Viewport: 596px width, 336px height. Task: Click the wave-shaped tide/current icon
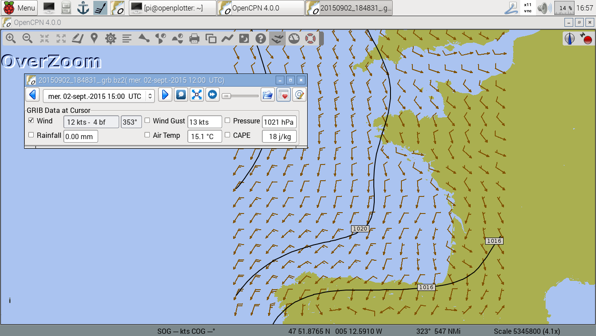pyautogui.click(x=177, y=38)
